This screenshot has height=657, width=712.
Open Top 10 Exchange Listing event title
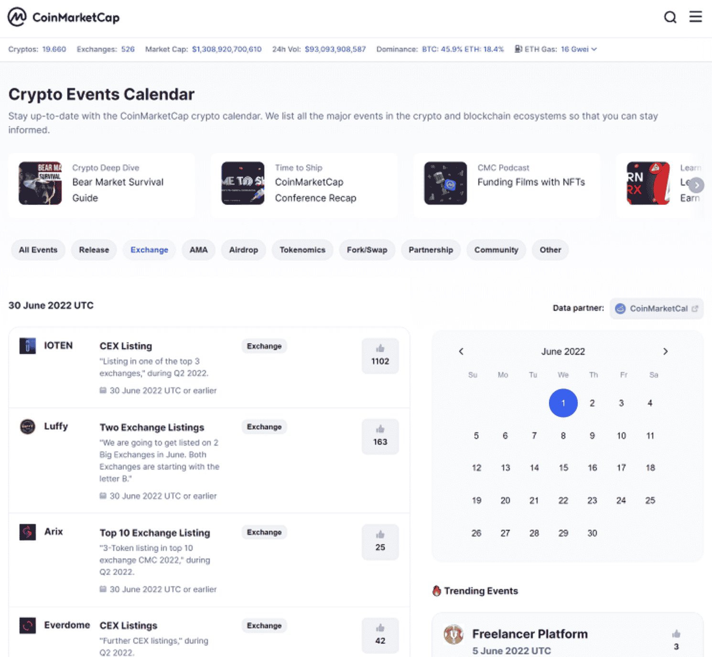(x=155, y=533)
